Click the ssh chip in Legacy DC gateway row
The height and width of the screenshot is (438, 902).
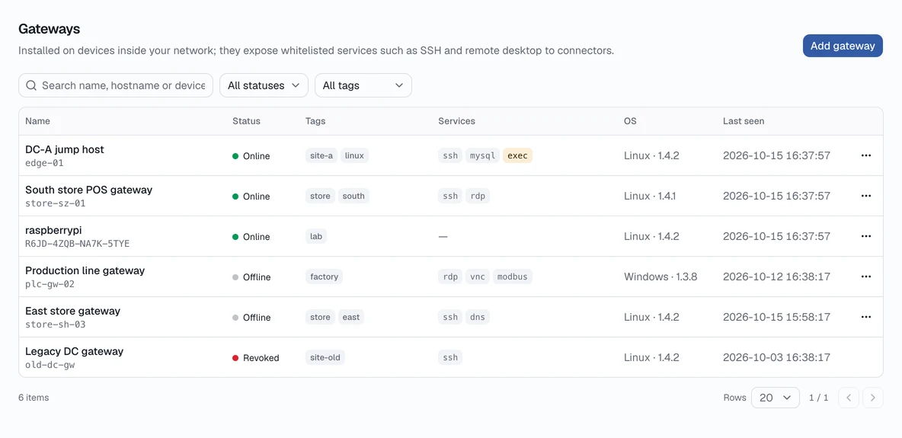point(450,357)
